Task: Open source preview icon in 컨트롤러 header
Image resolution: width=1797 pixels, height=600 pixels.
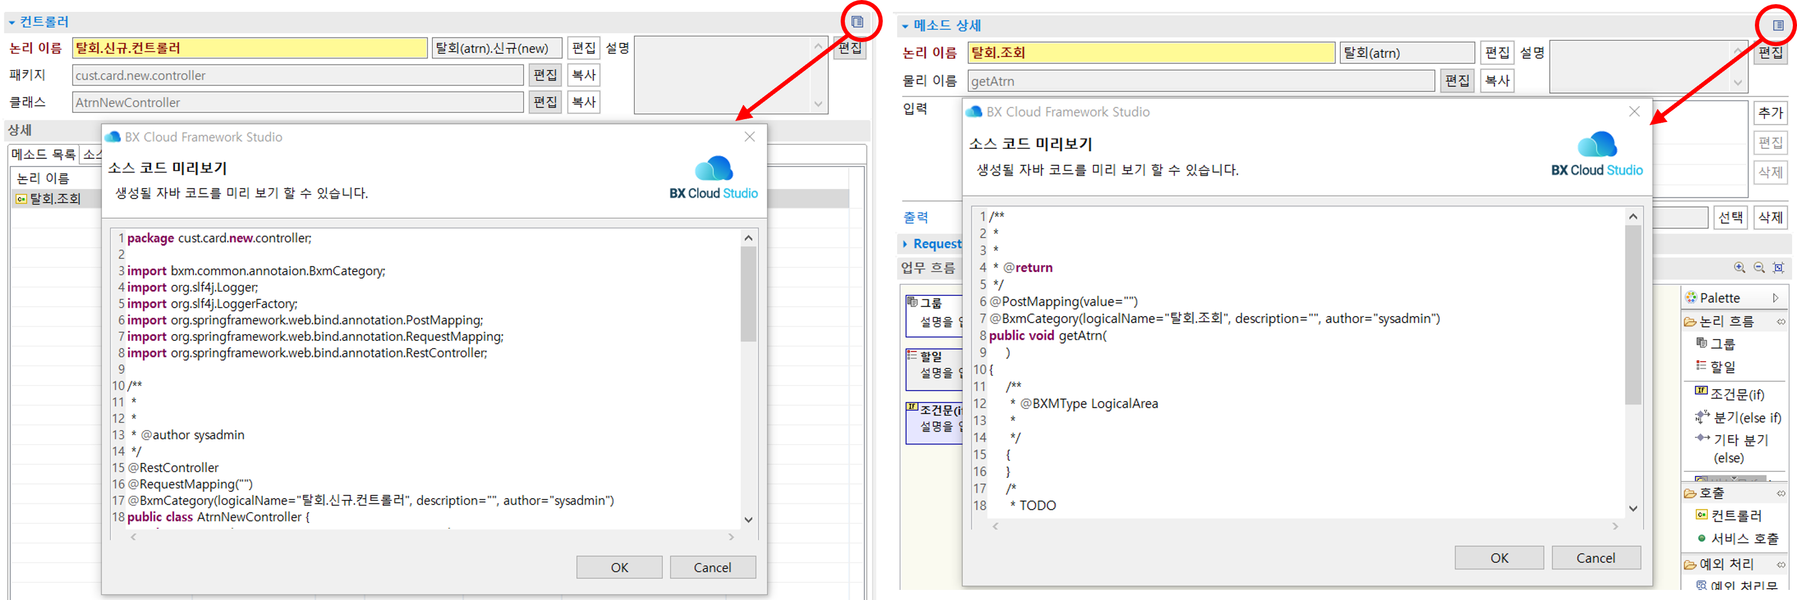Action: point(857,21)
